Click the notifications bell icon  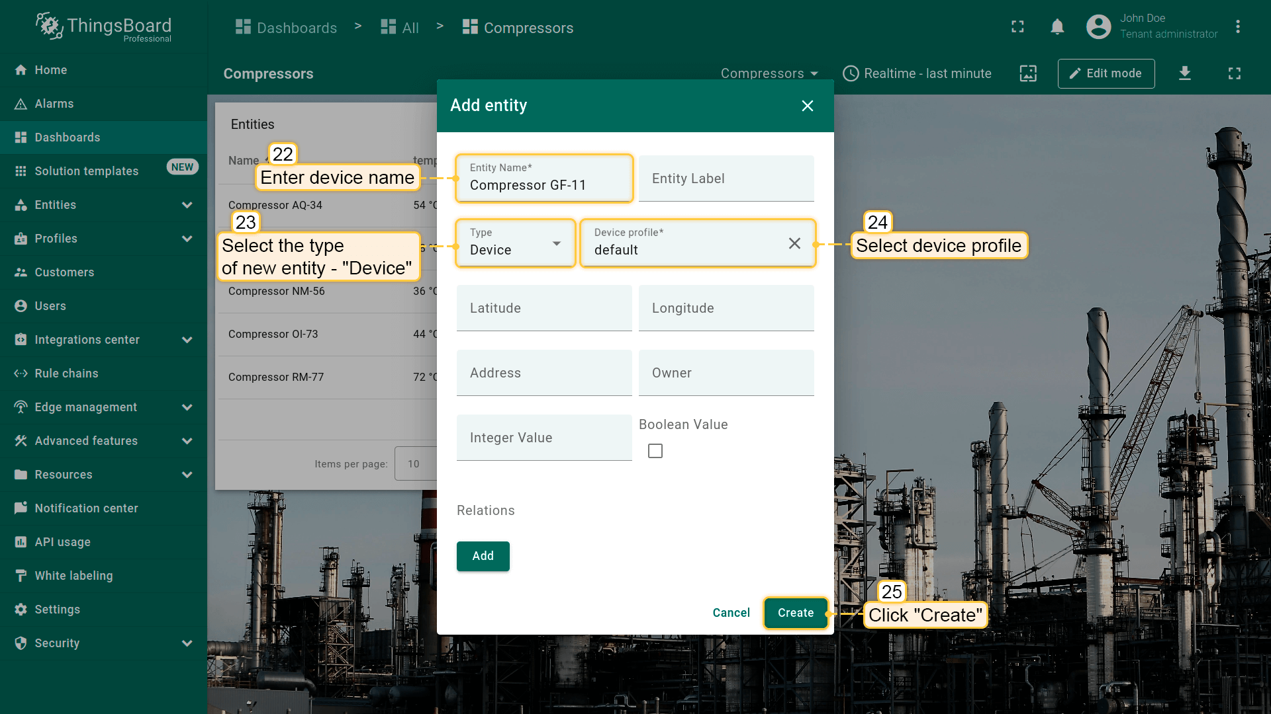1057,27
